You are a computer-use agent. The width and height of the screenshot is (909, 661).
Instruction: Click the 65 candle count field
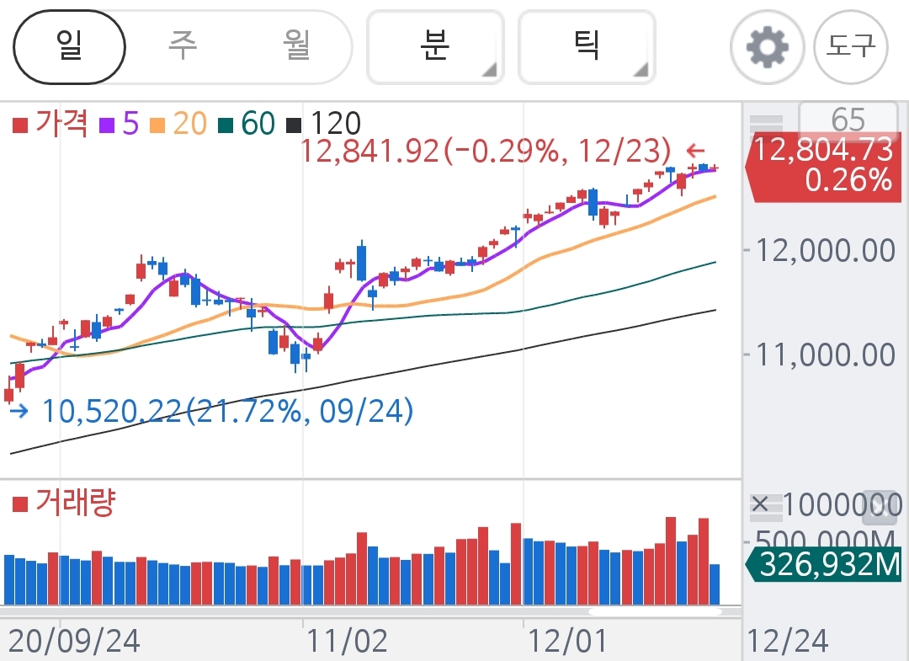click(x=848, y=119)
